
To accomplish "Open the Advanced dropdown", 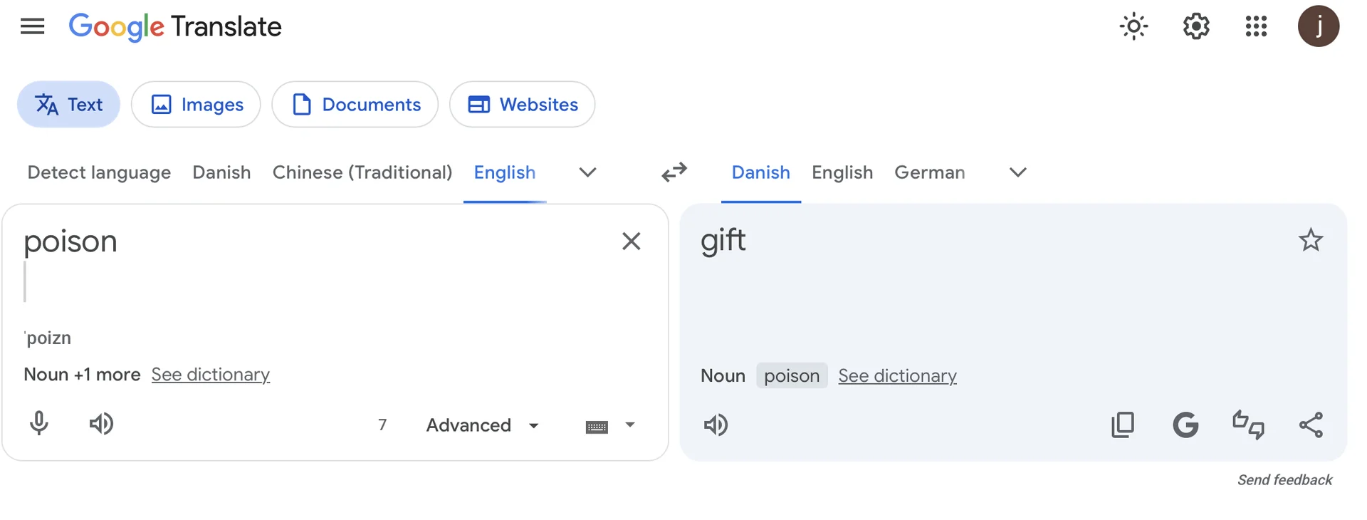I will (x=483, y=425).
